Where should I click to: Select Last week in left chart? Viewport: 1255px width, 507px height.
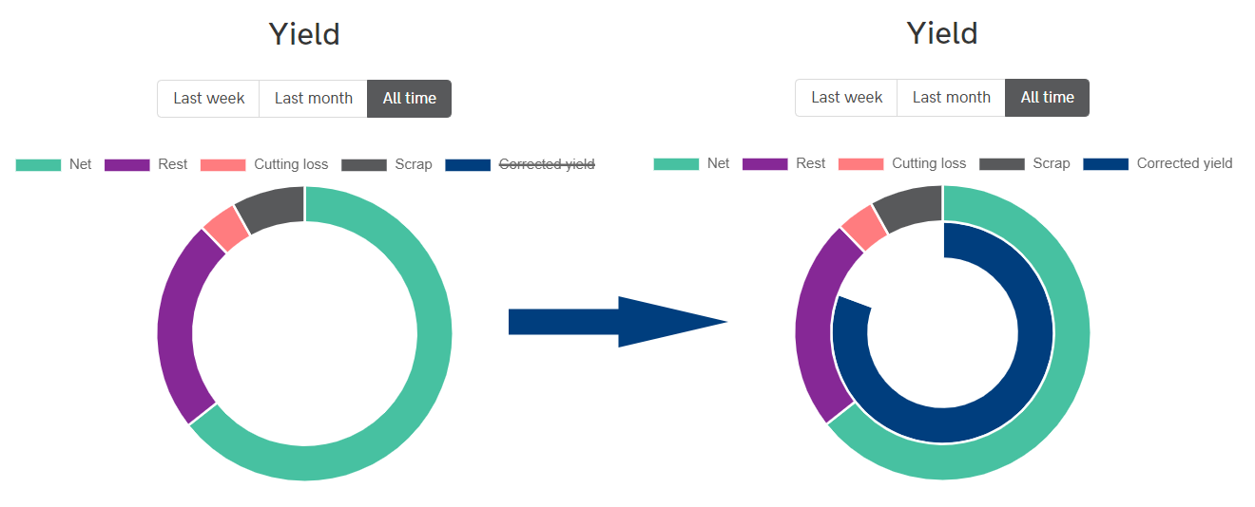tap(208, 99)
